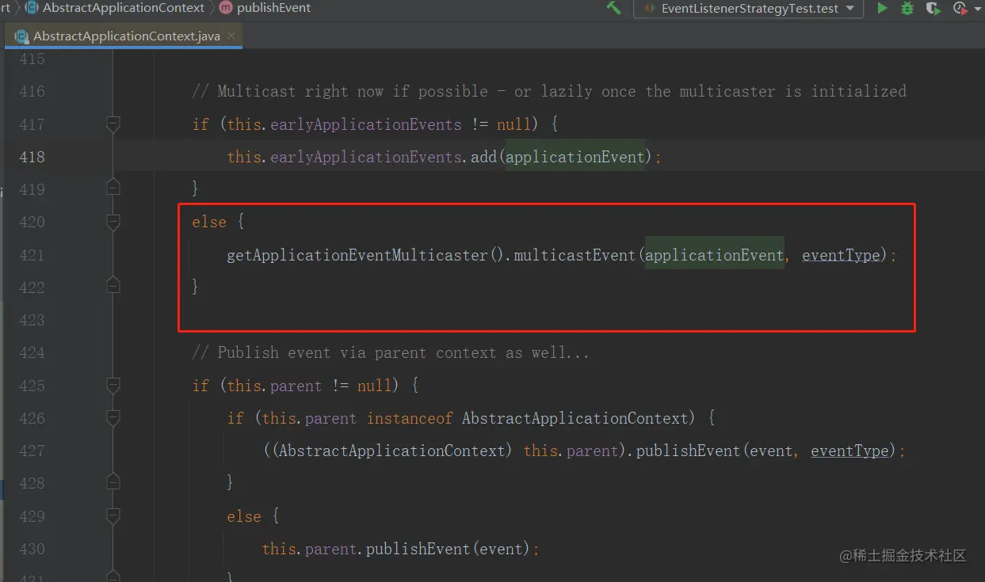This screenshot has width=985, height=582.
Task: Click line number 427 in the gutter
Action: [32, 451]
